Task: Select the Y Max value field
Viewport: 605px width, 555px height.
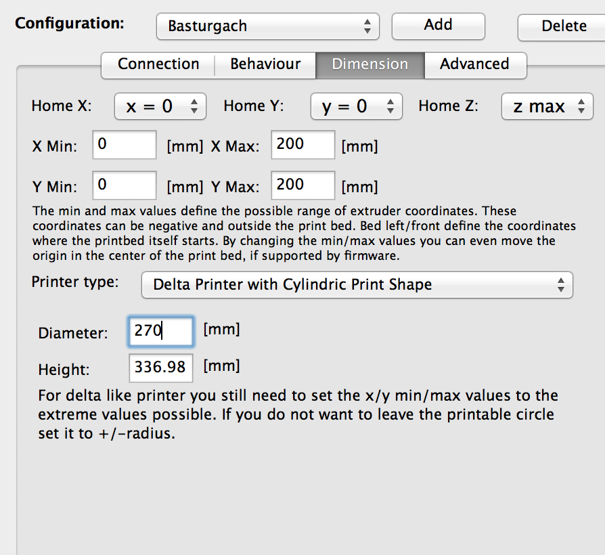Action: click(x=302, y=185)
